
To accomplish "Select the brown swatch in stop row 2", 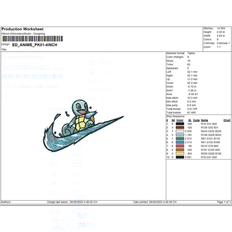I will point(180,128).
